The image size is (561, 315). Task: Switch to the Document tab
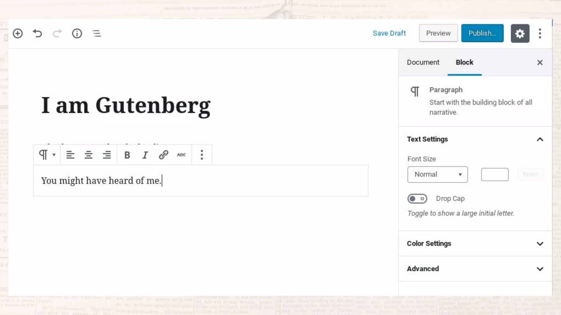(x=423, y=62)
